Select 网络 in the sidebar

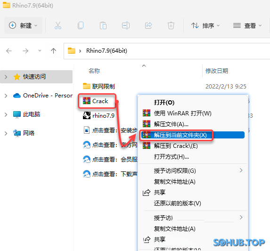pyautogui.click(x=24, y=133)
